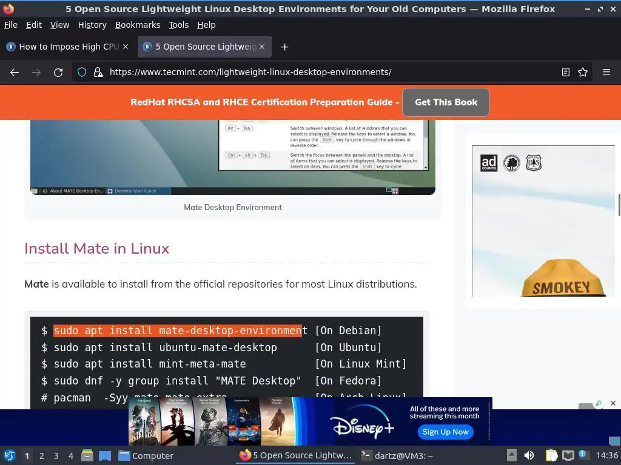The image size is (621, 465).
Task: Click the Smokey ad council advertisement
Action: tap(543, 221)
